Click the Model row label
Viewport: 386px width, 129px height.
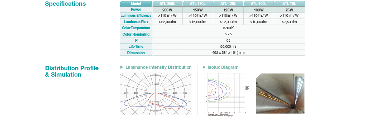136,4
